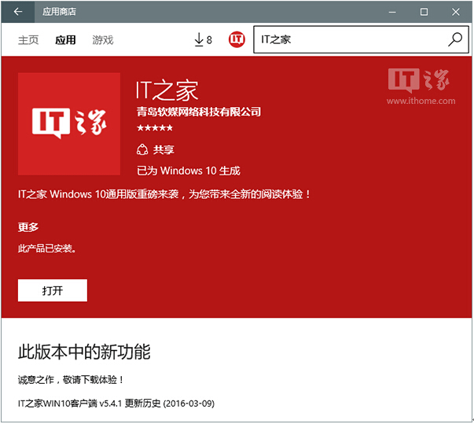This screenshot has height=424, width=474.
Task: Select the heading 此版本中的新功能
Action: pos(84,352)
